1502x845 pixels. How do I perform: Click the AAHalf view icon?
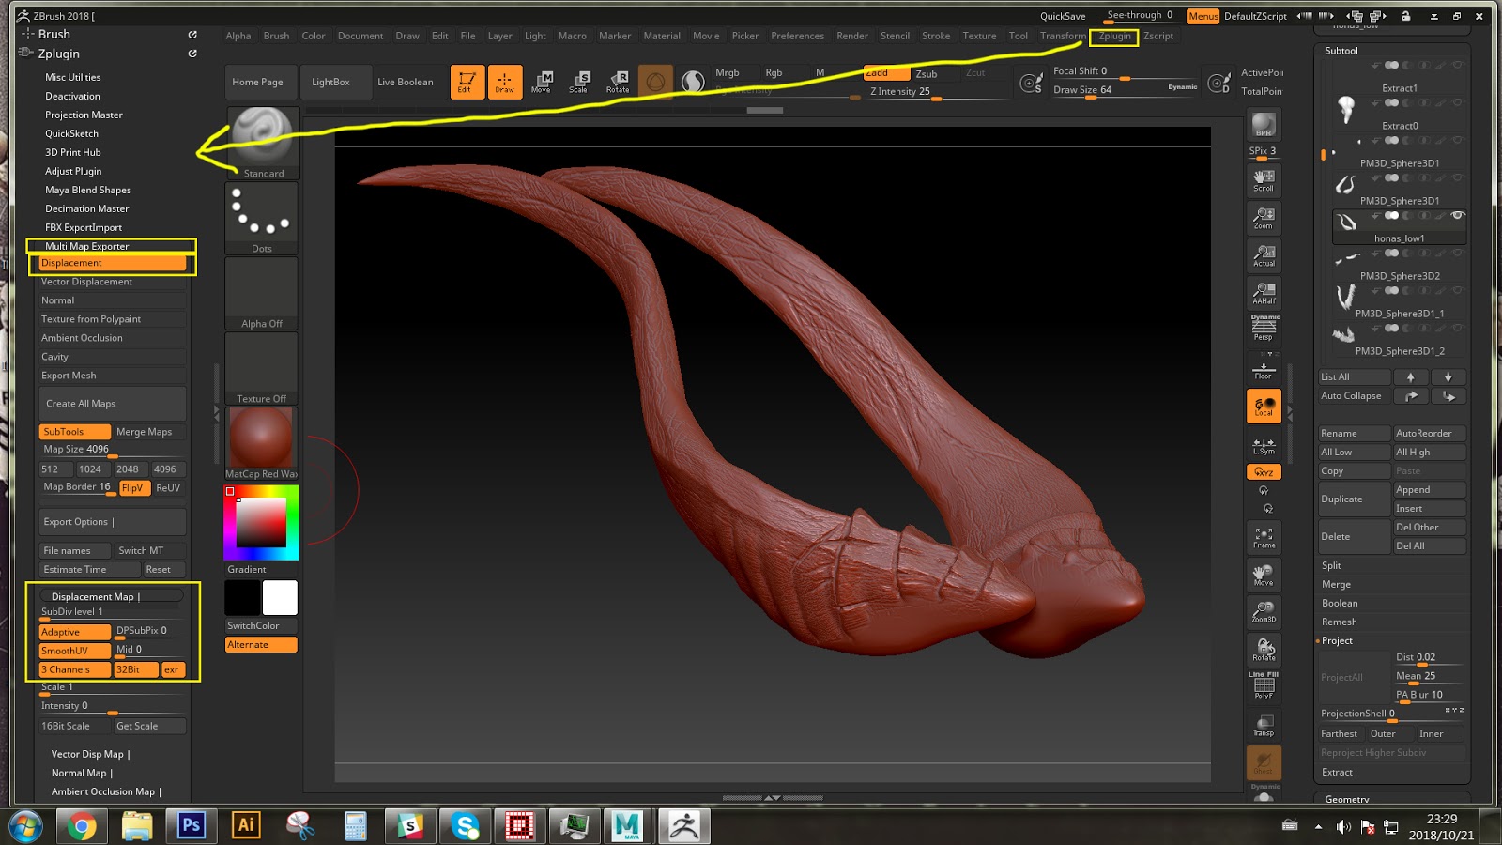(1264, 292)
